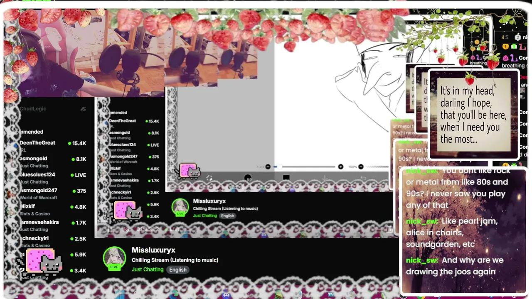
Task: Open the front "It's in my head" quote image
Action: coord(474,114)
